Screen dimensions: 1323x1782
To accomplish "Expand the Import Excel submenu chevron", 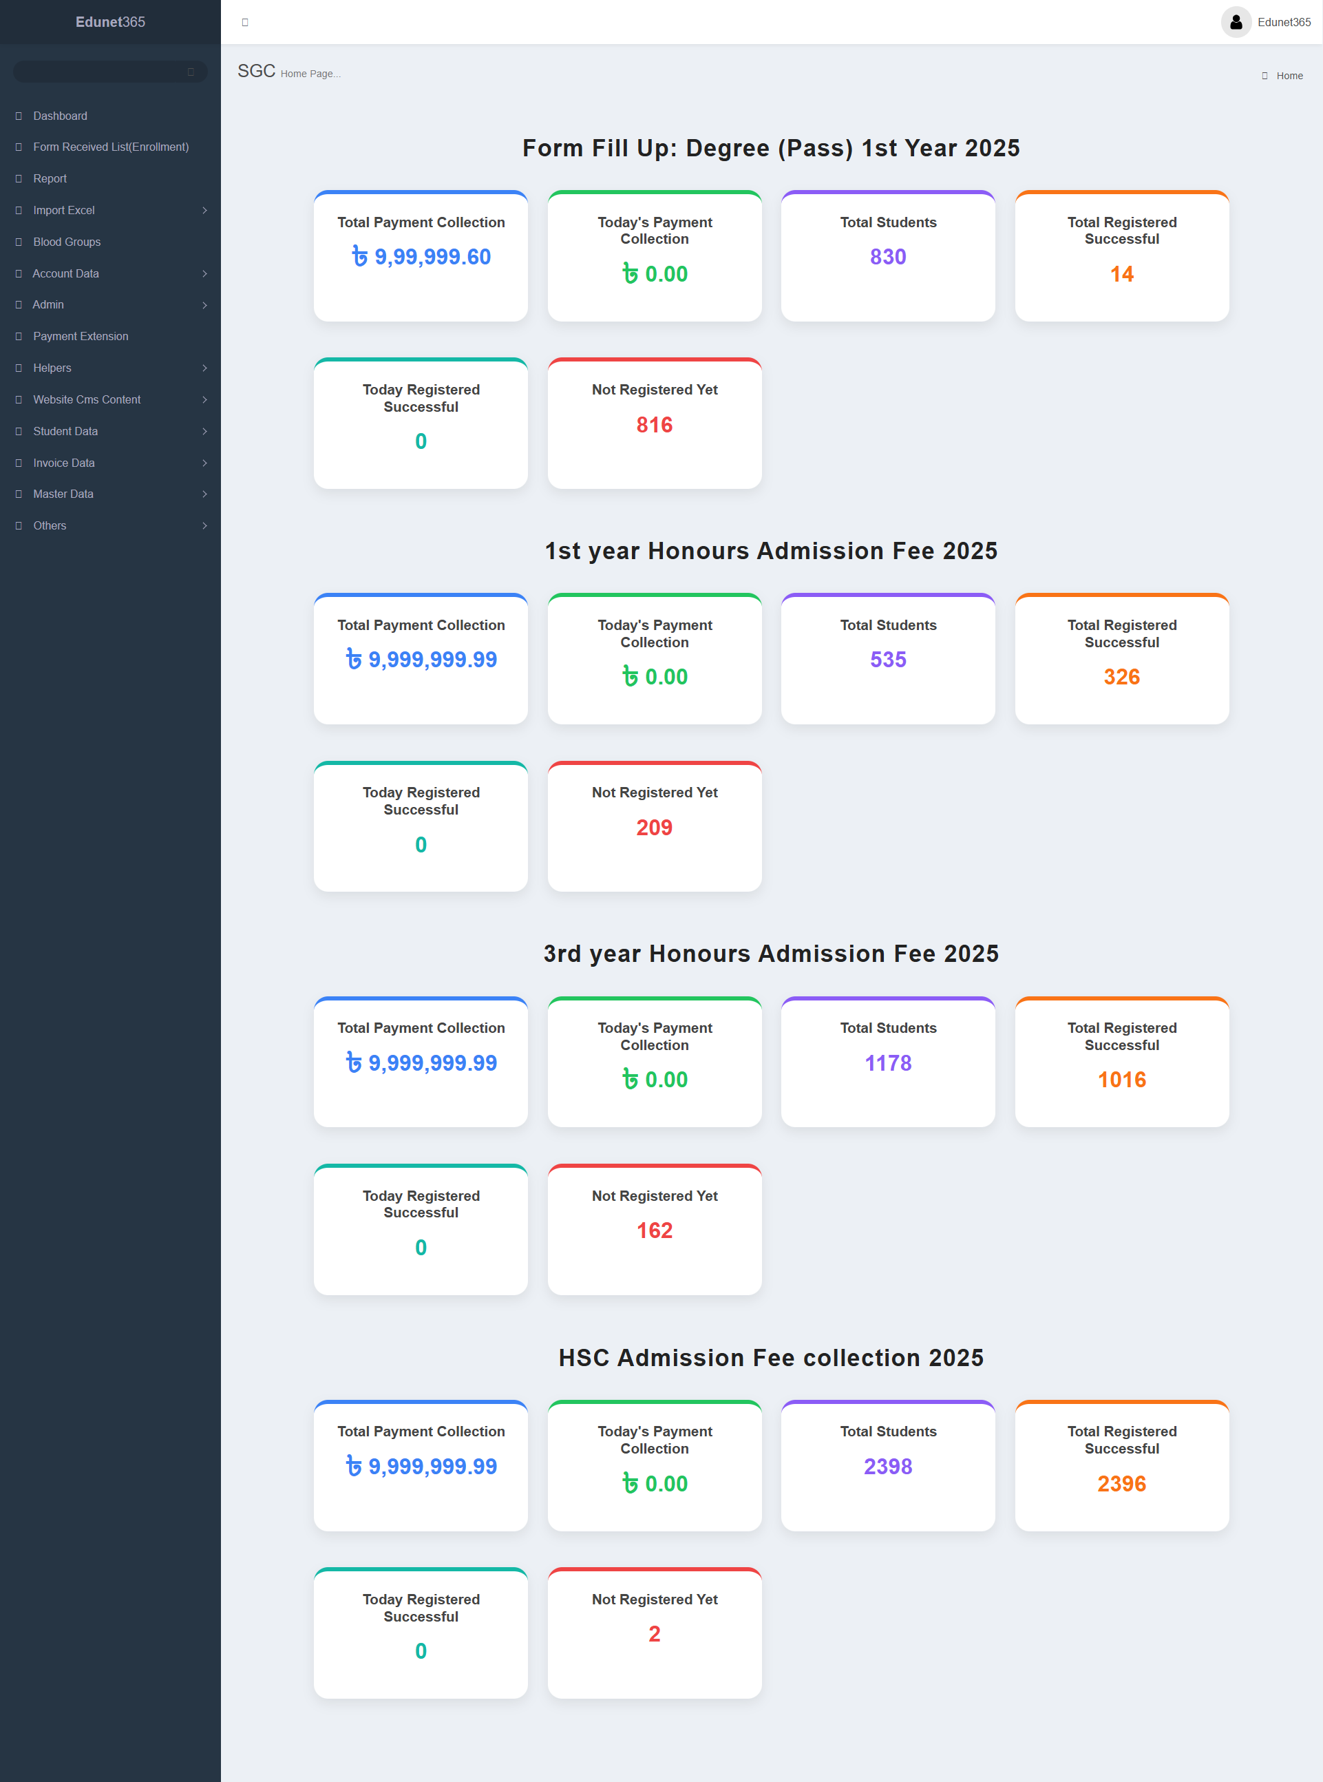I will coord(205,211).
